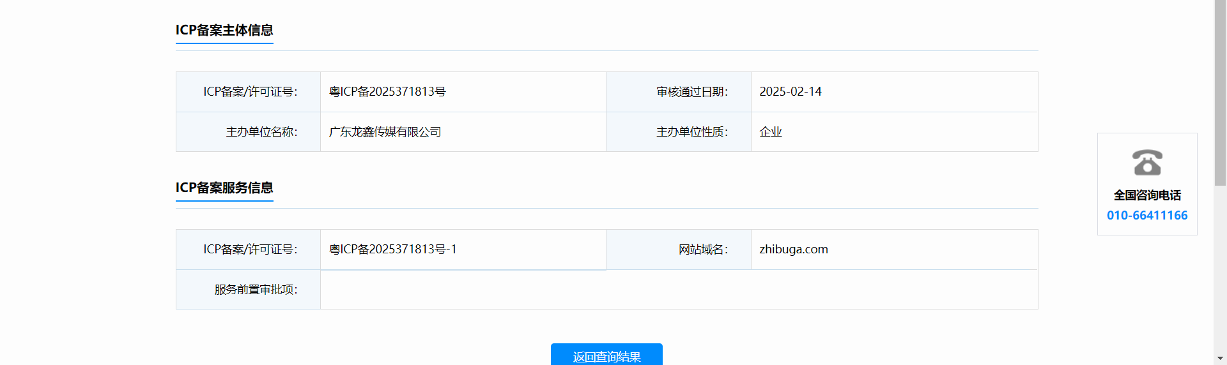The height and width of the screenshot is (365, 1227).
Task: Select domain name zhibuga.com
Action: (794, 250)
